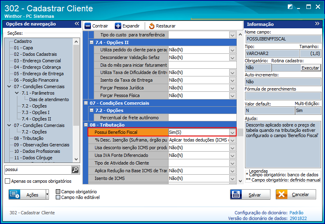The image size is (325, 224).
Task: Click the Nome campo POSSUIBENFFISCAL field
Action: tap(283, 39)
